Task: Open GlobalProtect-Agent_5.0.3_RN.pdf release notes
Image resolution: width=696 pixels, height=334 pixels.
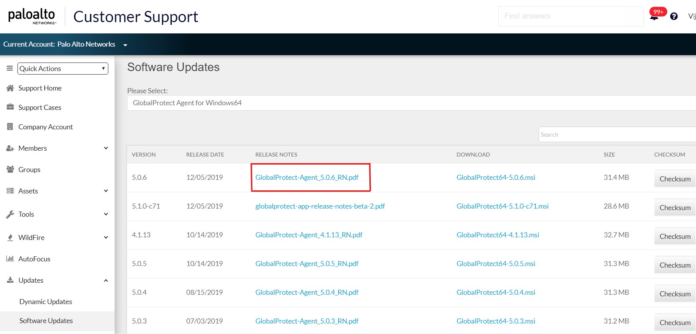Action: (307, 321)
